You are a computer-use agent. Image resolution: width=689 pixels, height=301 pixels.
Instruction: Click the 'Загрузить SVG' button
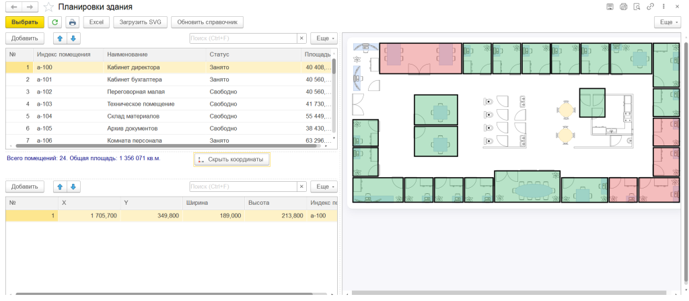coord(139,22)
